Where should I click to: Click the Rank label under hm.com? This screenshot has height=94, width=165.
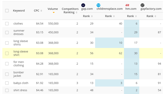pyautogui.click(x=130, y=16)
